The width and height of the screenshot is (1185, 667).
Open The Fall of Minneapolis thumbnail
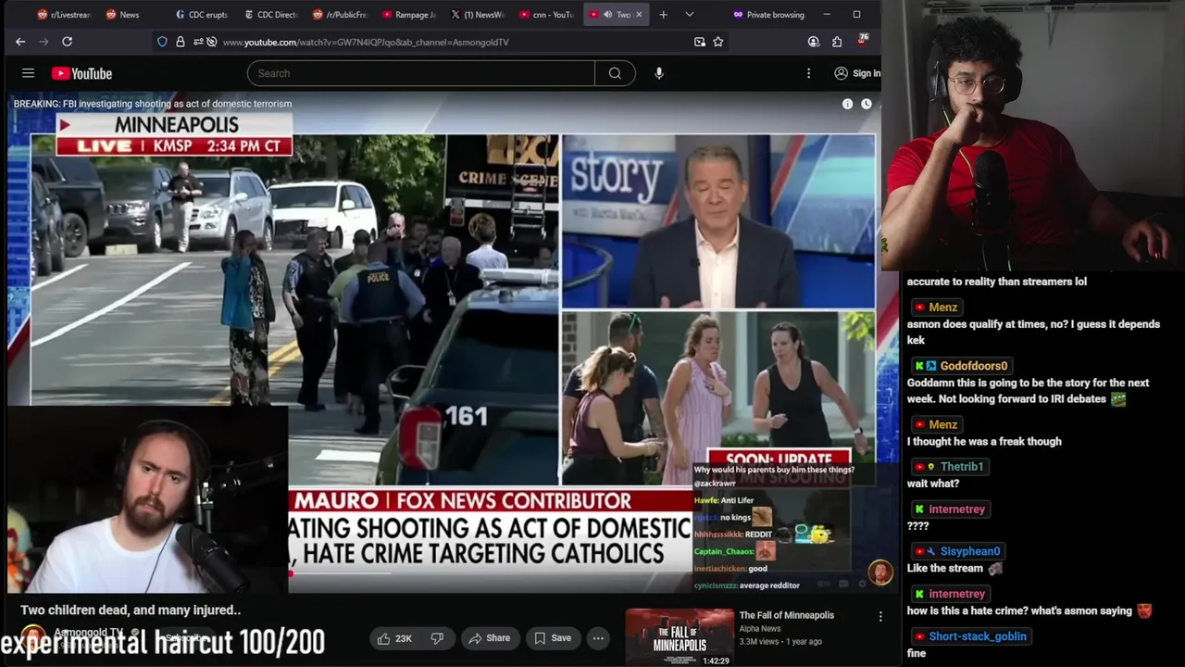click(x=679, y=637)
